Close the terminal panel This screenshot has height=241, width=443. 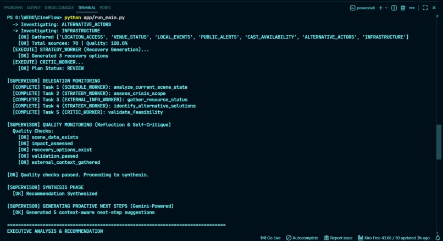pyautogui.click(x=434, y=8)
